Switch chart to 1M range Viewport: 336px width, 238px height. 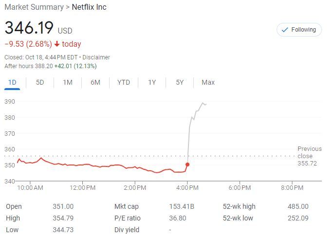[x=68, y=82]
